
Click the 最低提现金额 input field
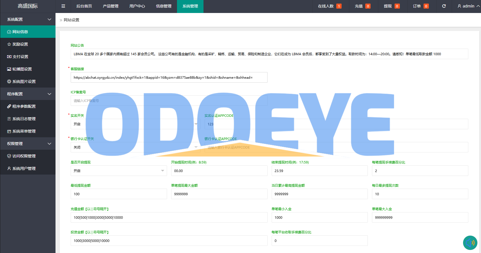pyautogui.click(x=119, y=194)
